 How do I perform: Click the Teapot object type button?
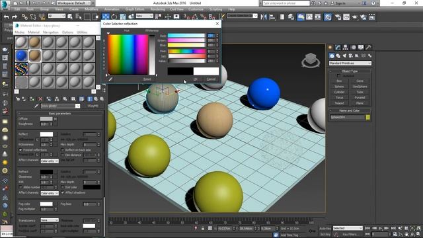339,103
